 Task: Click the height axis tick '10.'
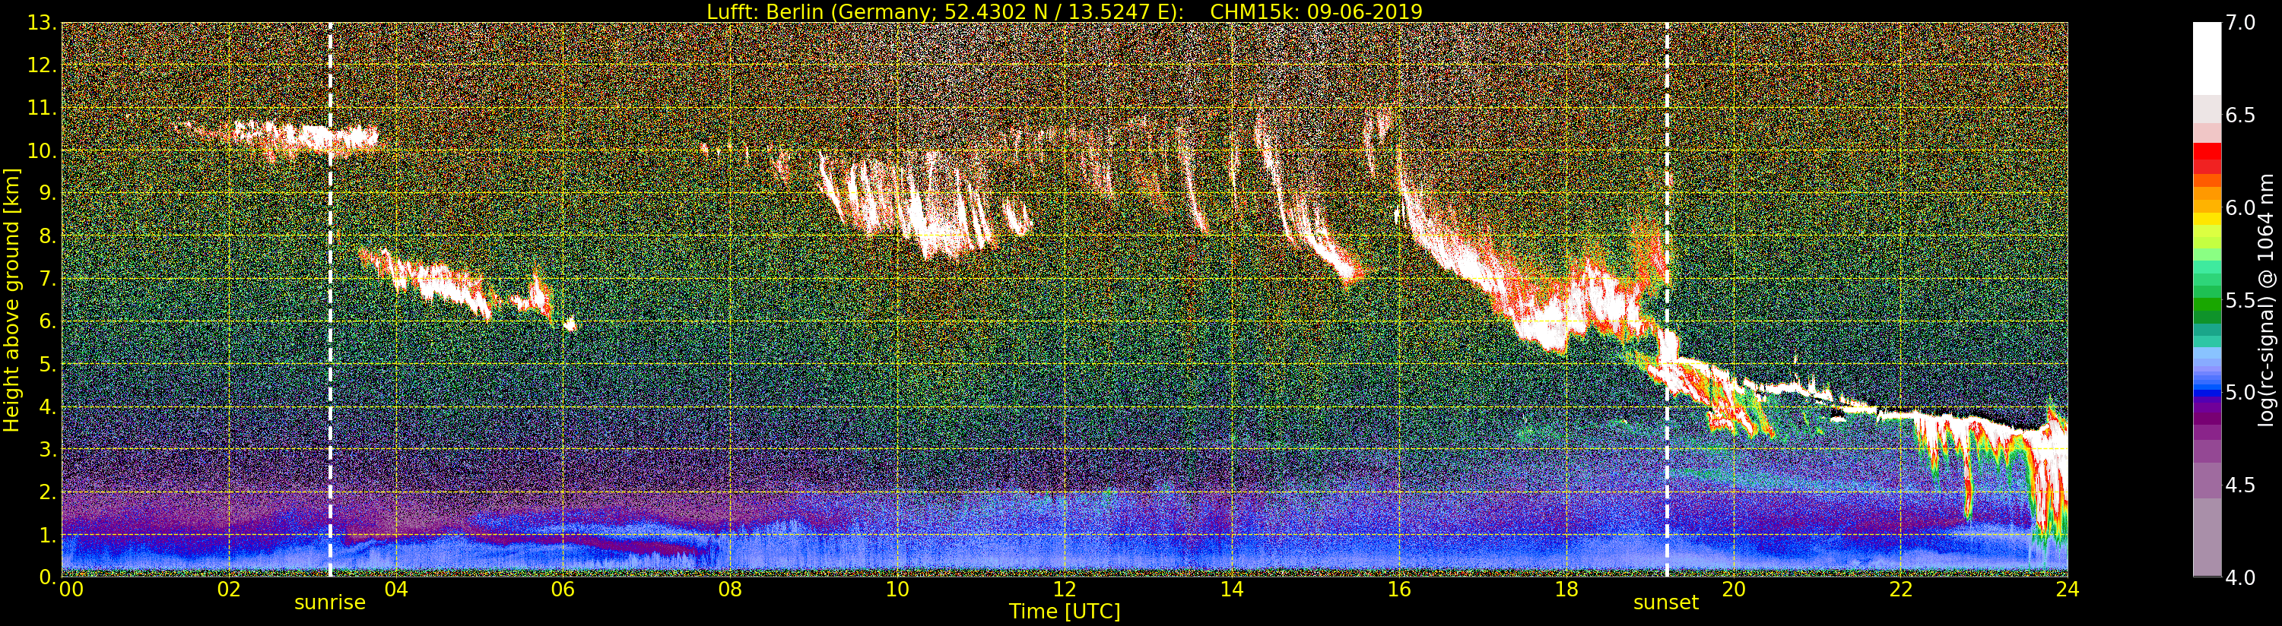pyautogui.click(x=42, y=150)
